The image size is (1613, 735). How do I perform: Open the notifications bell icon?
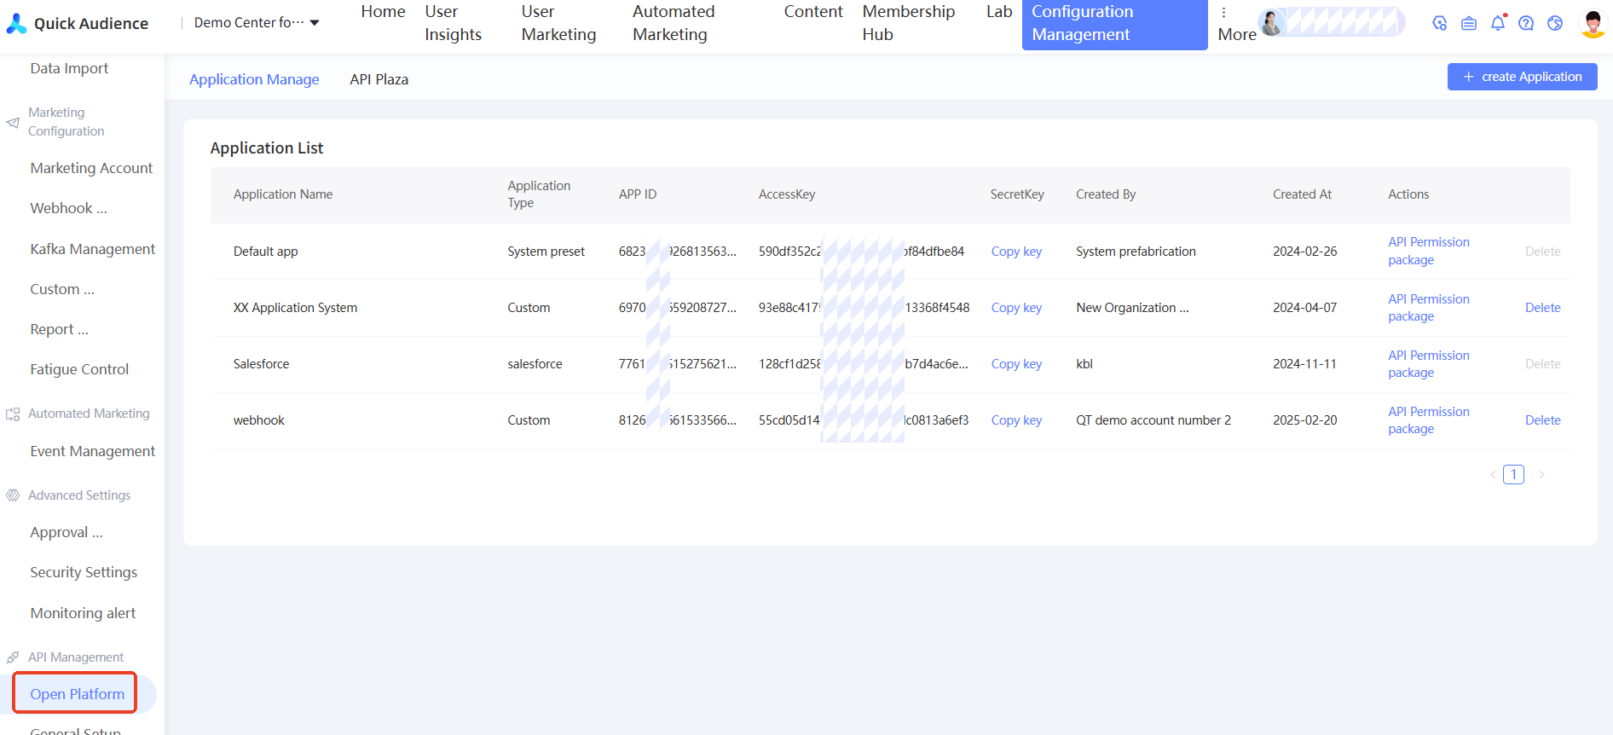[x=1498, y=23]
